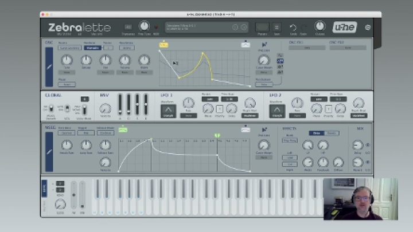Open the Effects Mode dropdown
The image size is (413, 232).
pyautogui.click(x=290, y=140)
